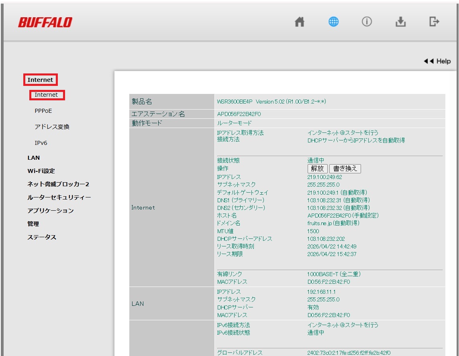Expand the LAN menu
The height and width of the screenshot is (356, 459).
coord(34,158)
